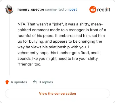
Task: Click the "commented on" header text
Action: click(57, 9)
